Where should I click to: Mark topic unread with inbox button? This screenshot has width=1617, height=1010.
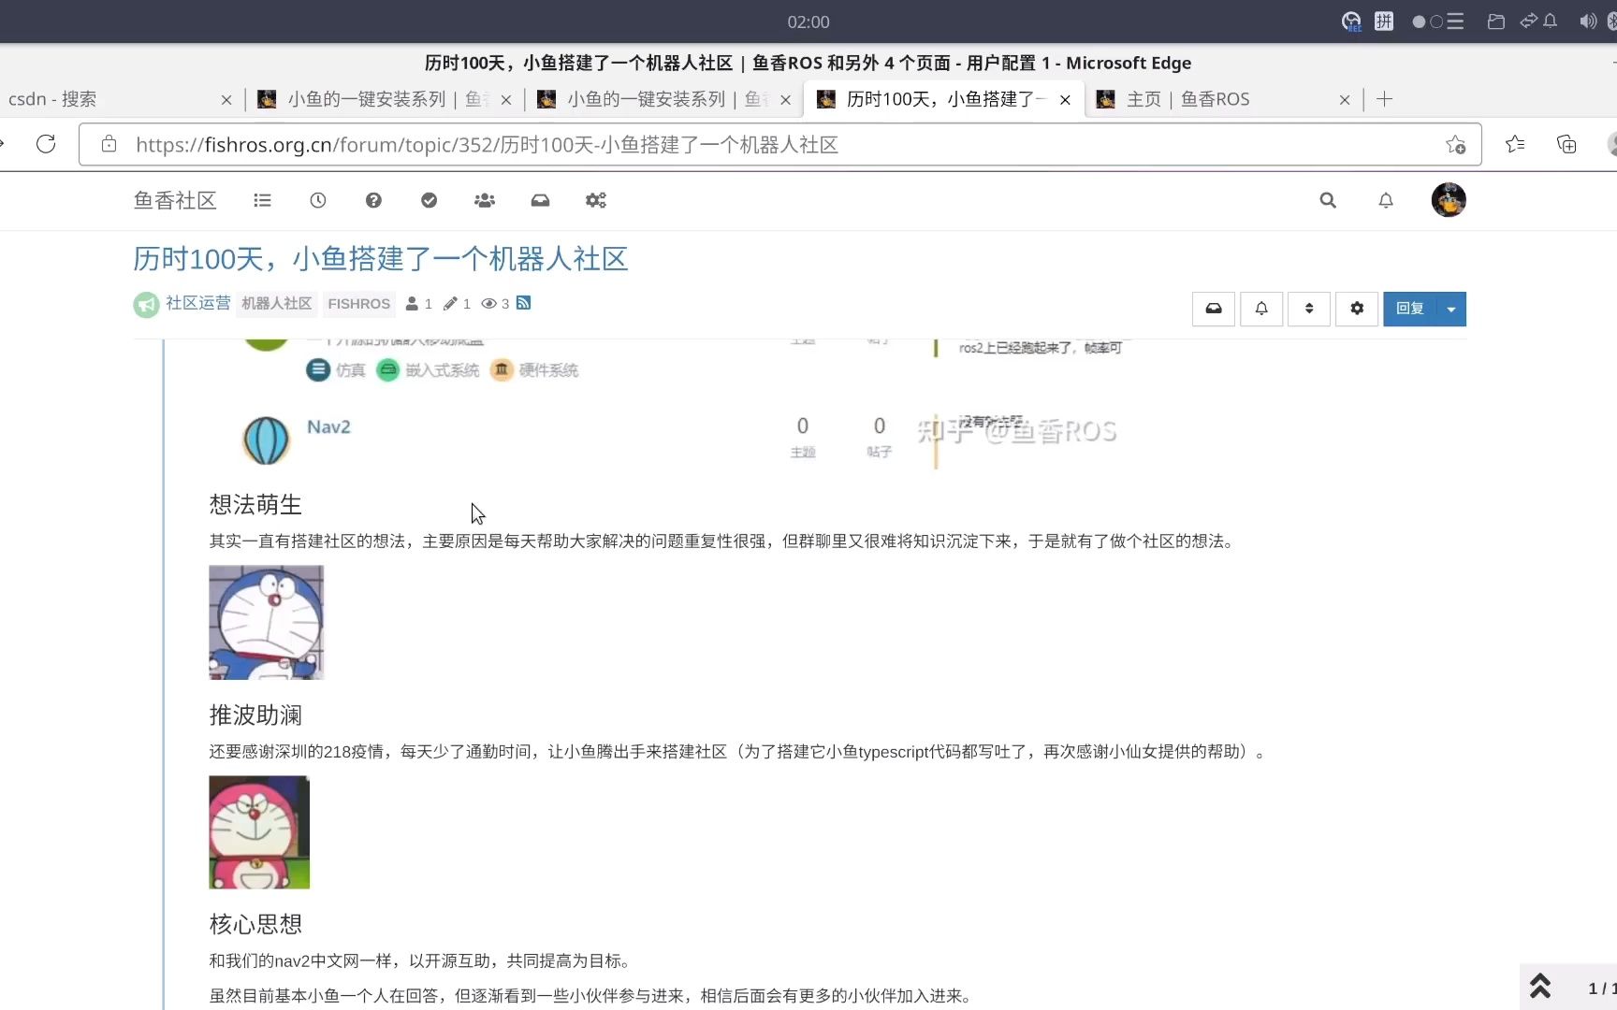1214,309
